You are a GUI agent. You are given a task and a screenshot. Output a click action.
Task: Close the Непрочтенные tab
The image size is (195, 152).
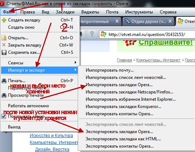(117, 21)
